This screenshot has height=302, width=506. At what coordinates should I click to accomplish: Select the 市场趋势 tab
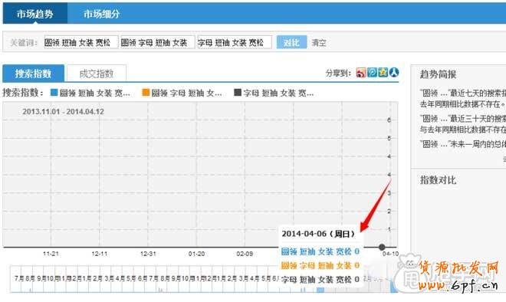click(34, 14)
